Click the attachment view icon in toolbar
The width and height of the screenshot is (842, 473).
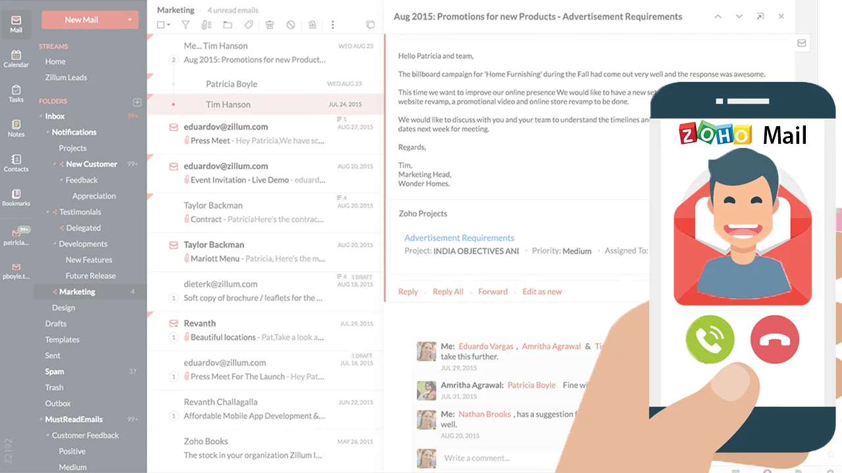coord(206,25)
